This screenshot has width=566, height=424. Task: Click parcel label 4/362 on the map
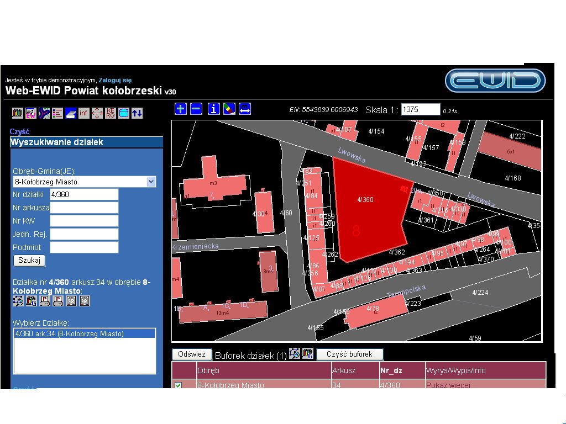point(397,252)
